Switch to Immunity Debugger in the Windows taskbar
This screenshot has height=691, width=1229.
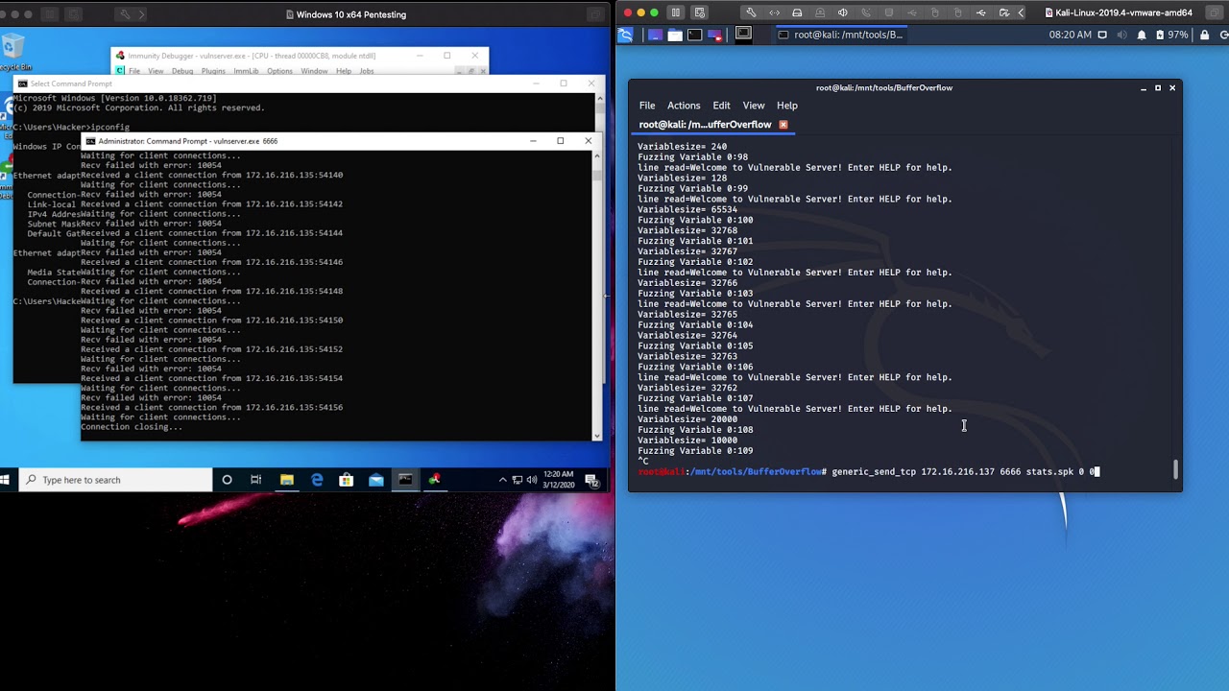435,480
